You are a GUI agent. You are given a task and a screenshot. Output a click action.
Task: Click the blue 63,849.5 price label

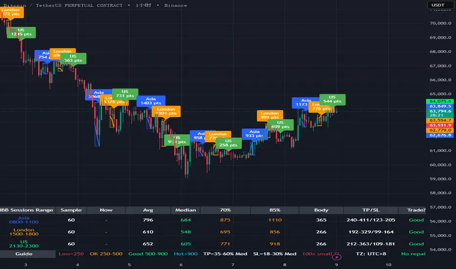pyautogui.click(x=440, y=106)
